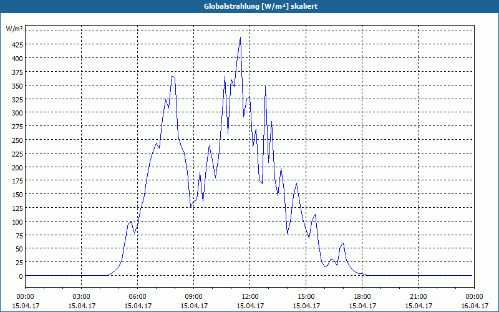499x312 pixels.
Task: Click the 06:00 time axis label
Action: coord(137,297)
